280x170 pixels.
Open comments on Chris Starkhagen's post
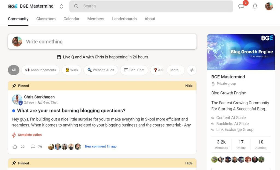coord(33,147)
